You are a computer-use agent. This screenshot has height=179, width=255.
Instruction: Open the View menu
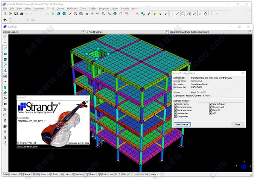pos(19,9)
